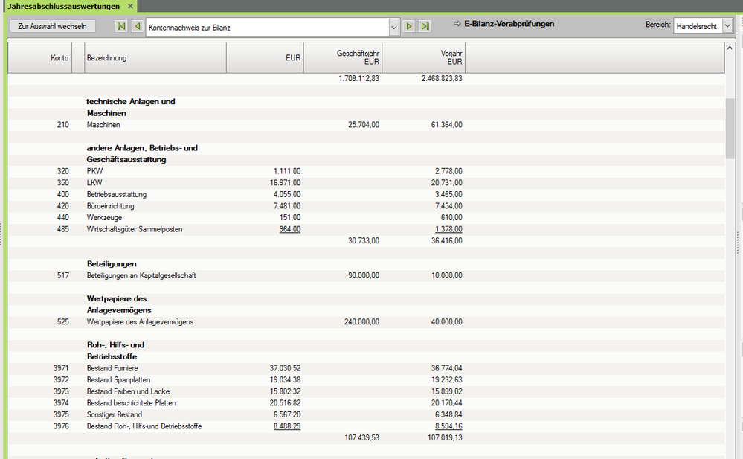
Task: Click the Konto column header
Action: (40, 58)
